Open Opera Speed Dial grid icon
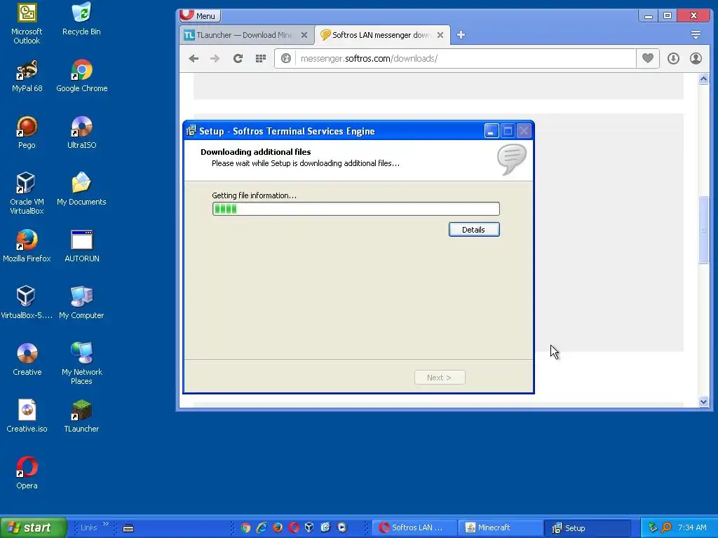 [261, 59]
